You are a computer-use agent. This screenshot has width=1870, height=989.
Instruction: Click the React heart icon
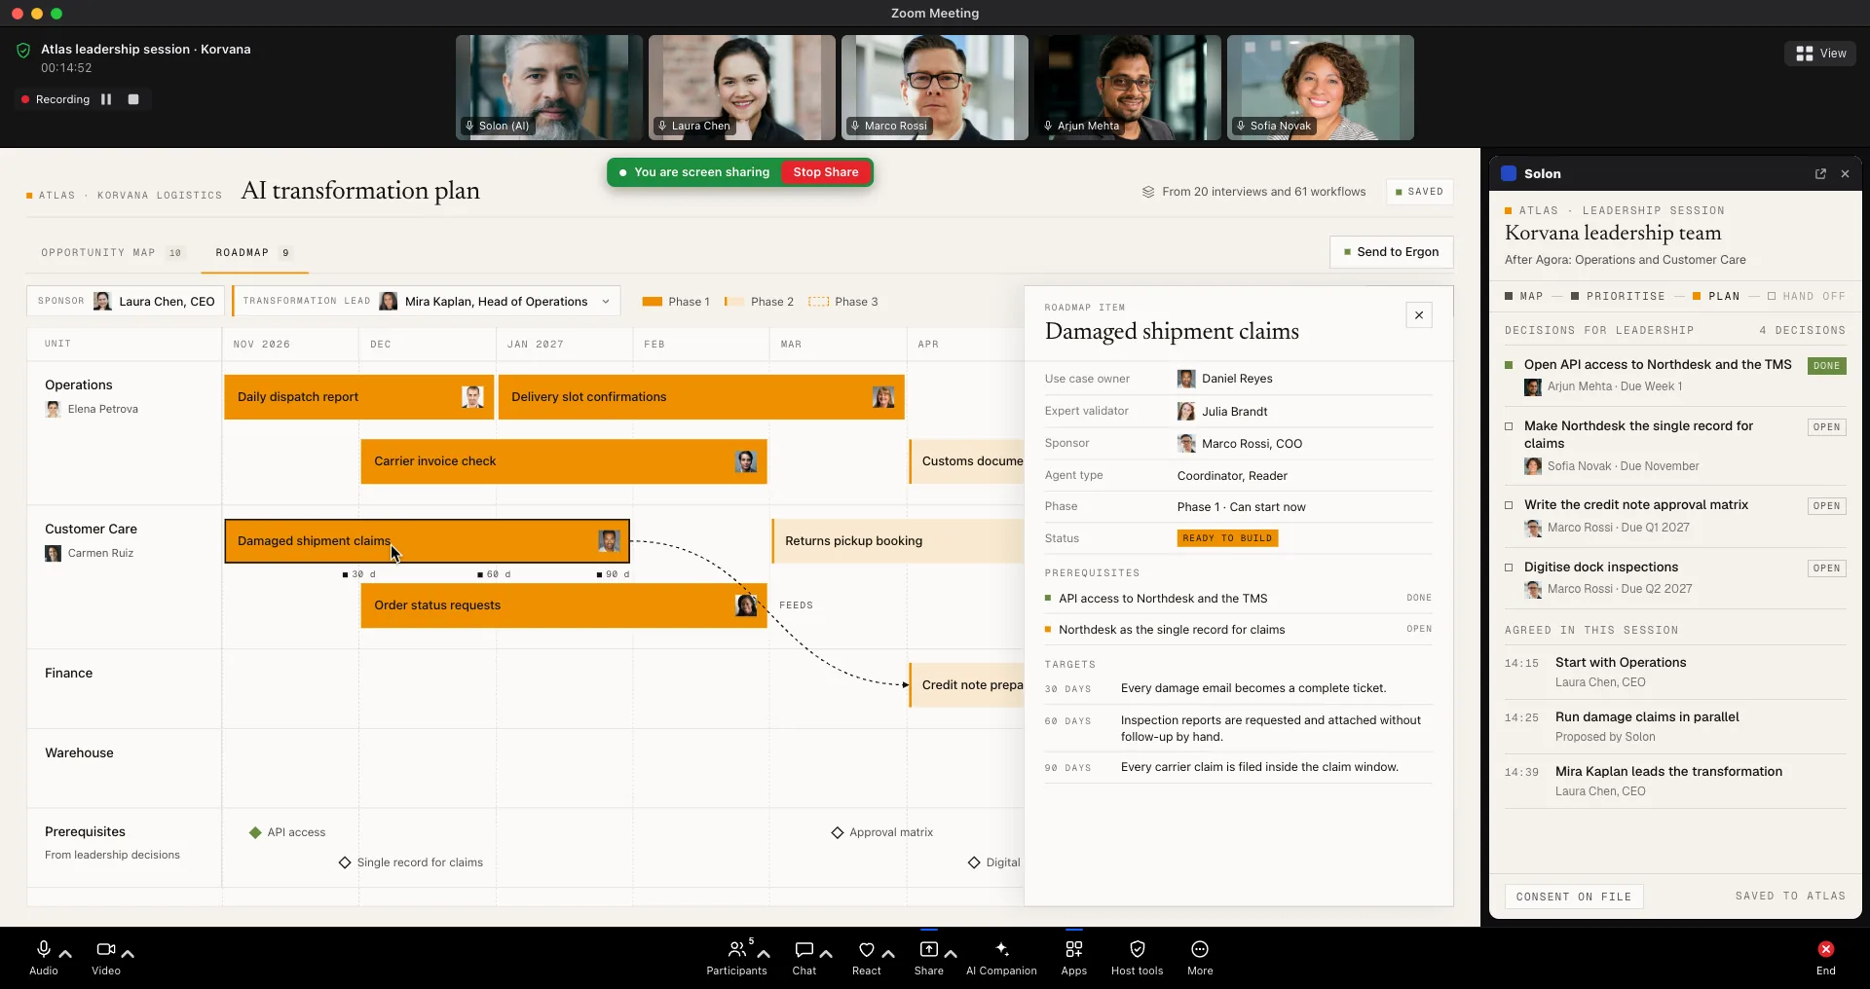coord(867,949)
